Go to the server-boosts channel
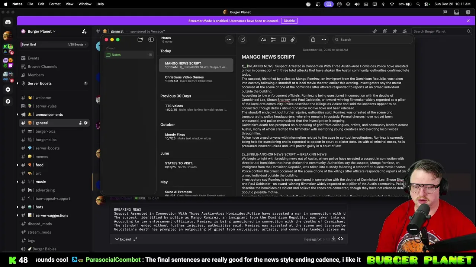Screen dimensions: 476x267 (54, 148)
